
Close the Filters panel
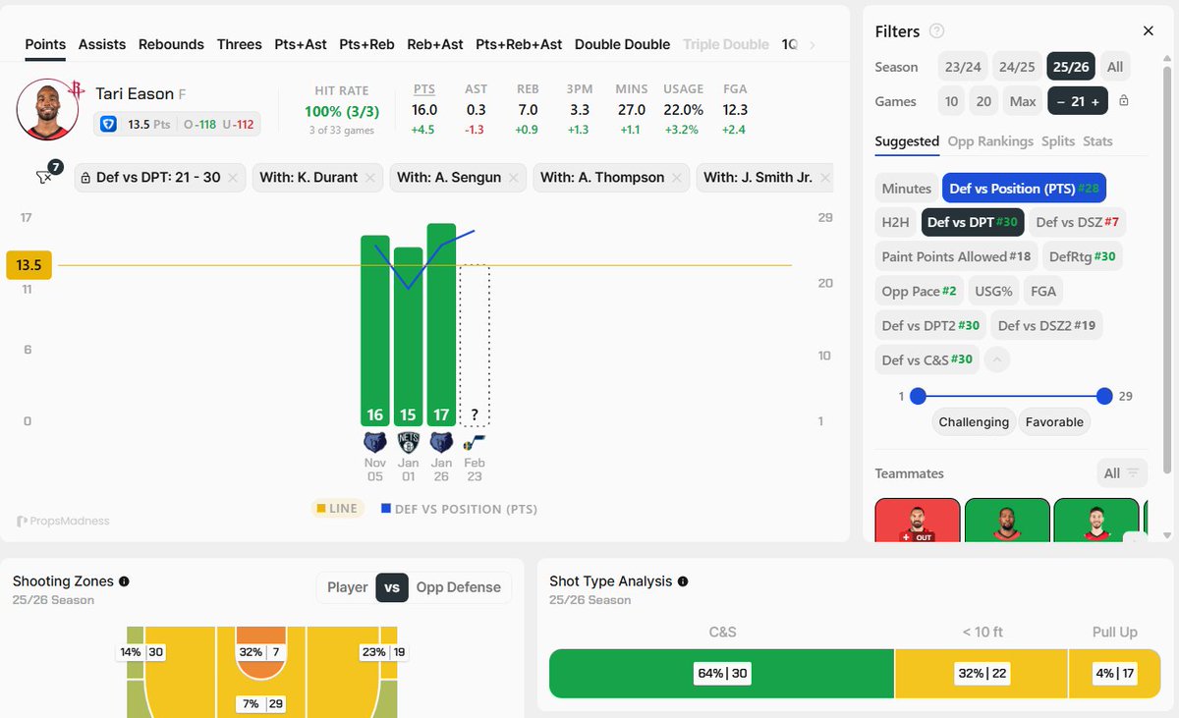[x=1148, y=31]
